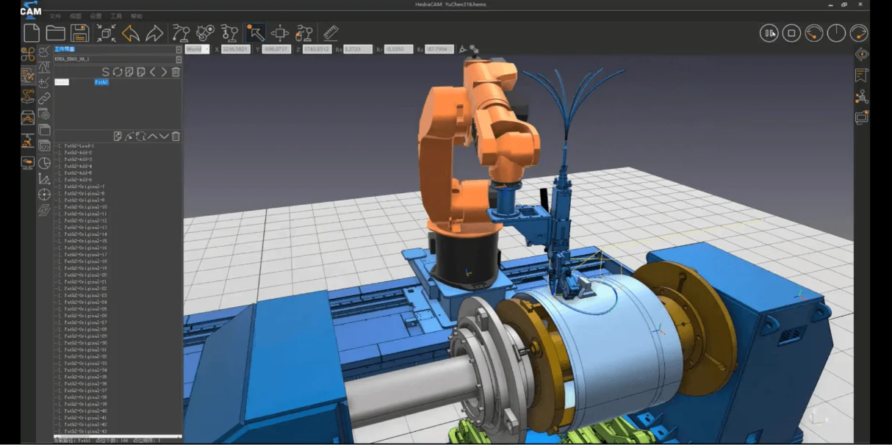Click the middle speed dial icon
Viewport: 892px width, 445px height.
(836, 33)
